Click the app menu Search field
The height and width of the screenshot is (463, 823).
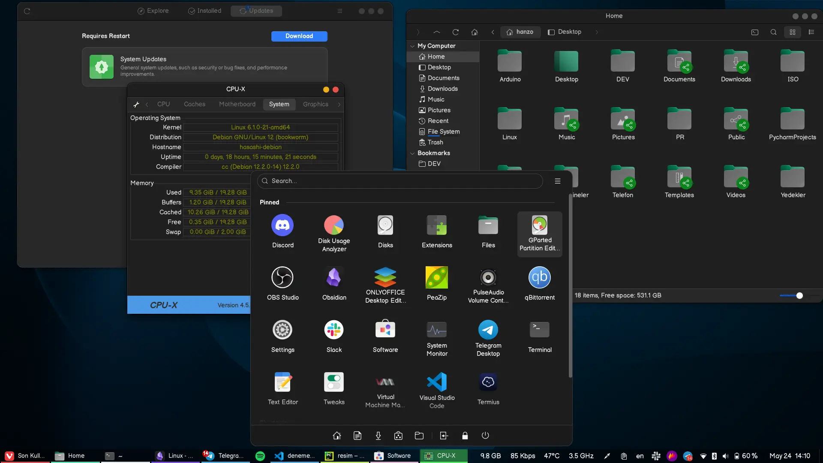tap(400, 181)
